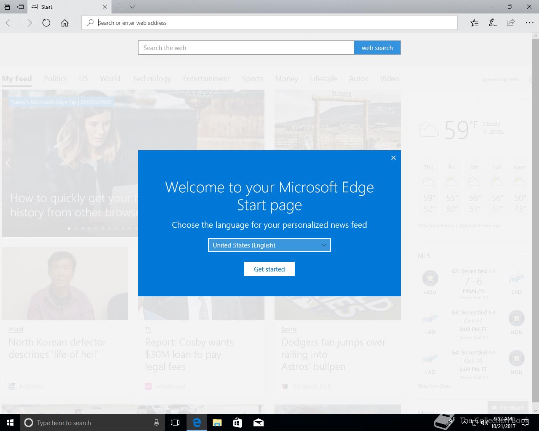Open North Korean defector article headline
Viewport: 539px width, 431px height.
pos(57,348)
